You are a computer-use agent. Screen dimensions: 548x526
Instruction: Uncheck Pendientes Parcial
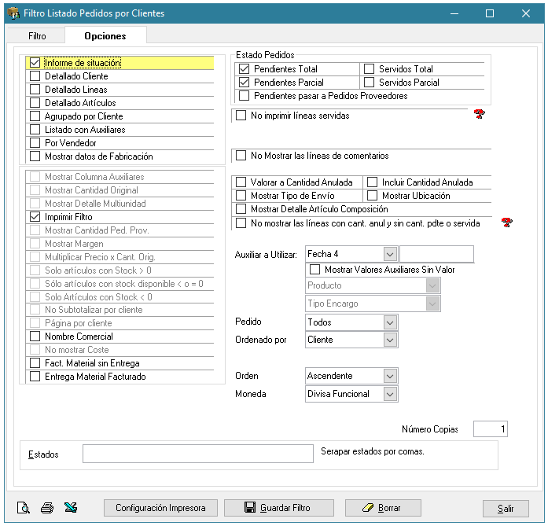click(244, 83)
